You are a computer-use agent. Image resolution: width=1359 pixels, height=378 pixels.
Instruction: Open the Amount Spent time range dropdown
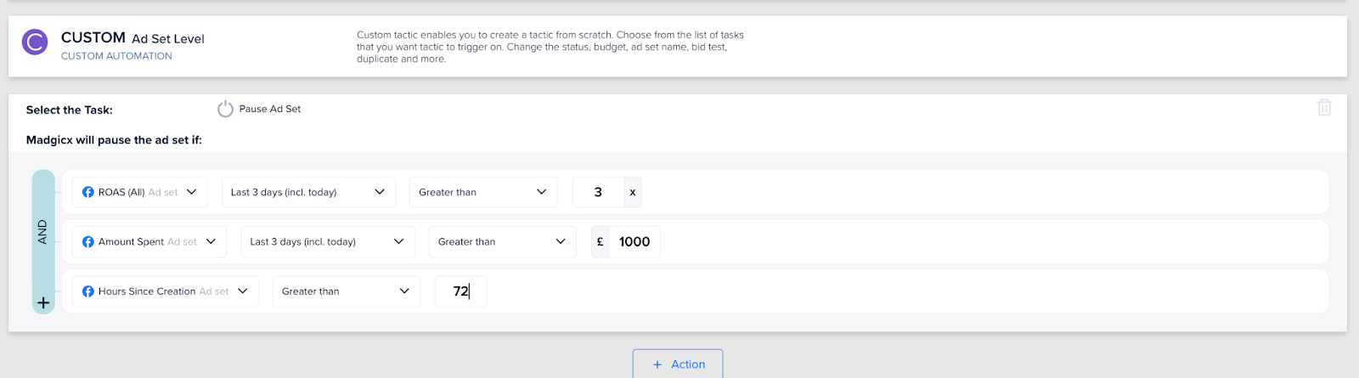tap(328, 241)
